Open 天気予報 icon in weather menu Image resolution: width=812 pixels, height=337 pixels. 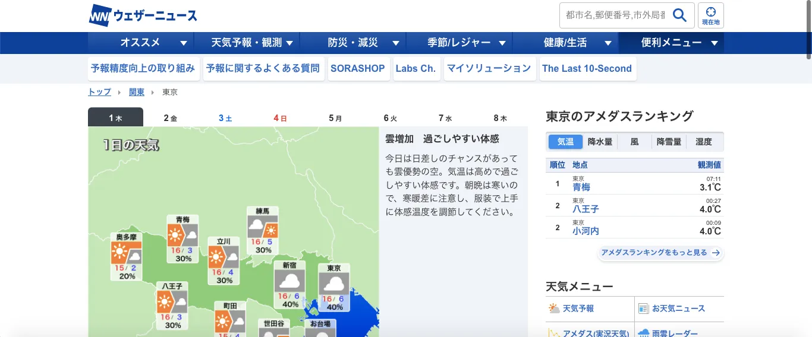554,309
